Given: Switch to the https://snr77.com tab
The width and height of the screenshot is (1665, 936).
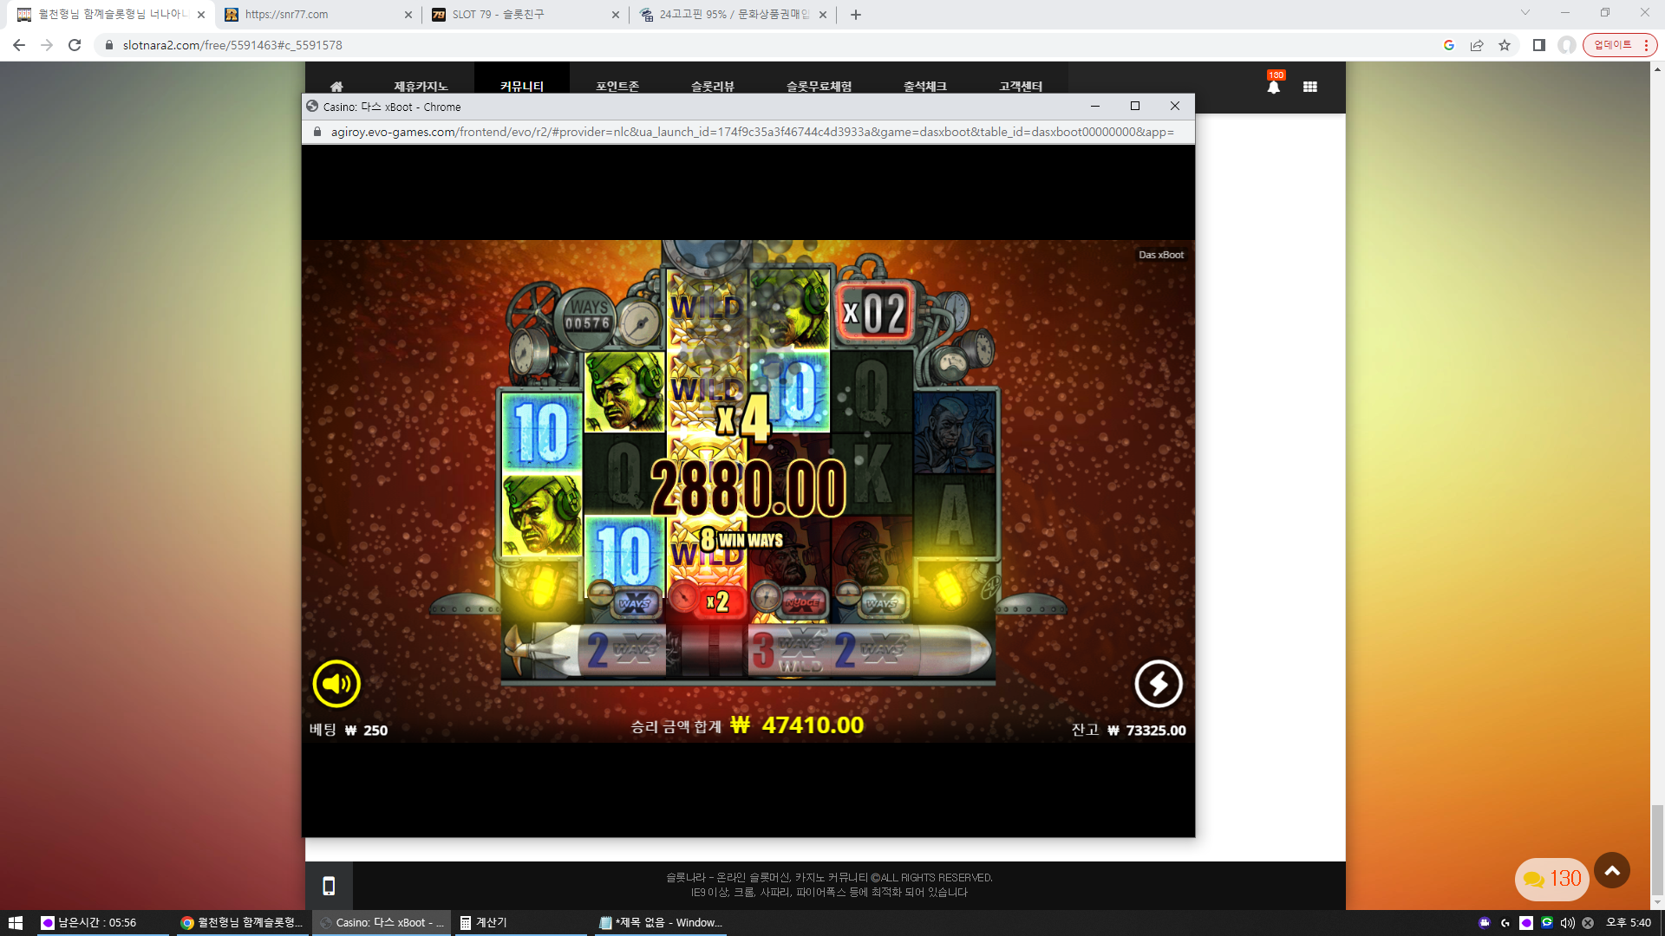Looking at the screenshot, I should click(317, 15).
